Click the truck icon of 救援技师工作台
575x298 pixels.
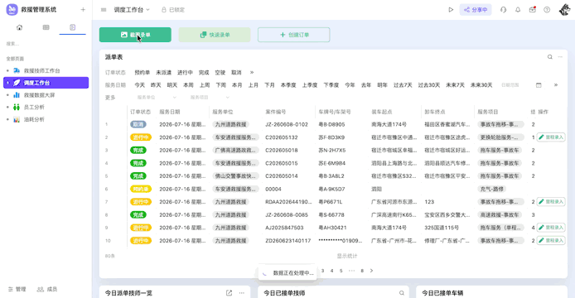pos(17,70)
